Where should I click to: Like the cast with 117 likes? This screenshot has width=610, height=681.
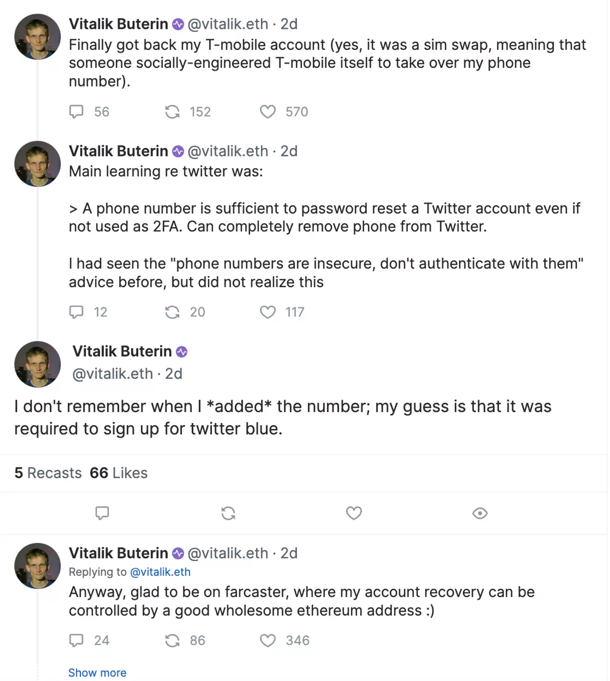[268, 312]
